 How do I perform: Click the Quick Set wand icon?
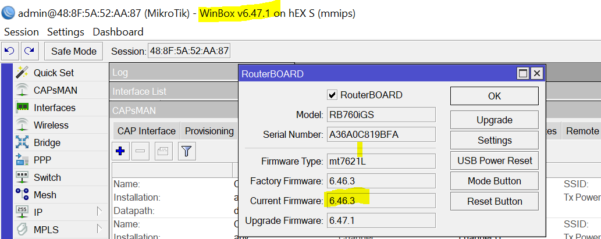click(x=22, y=72)
